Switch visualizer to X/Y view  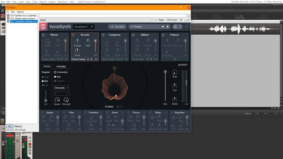coord(119,107)
